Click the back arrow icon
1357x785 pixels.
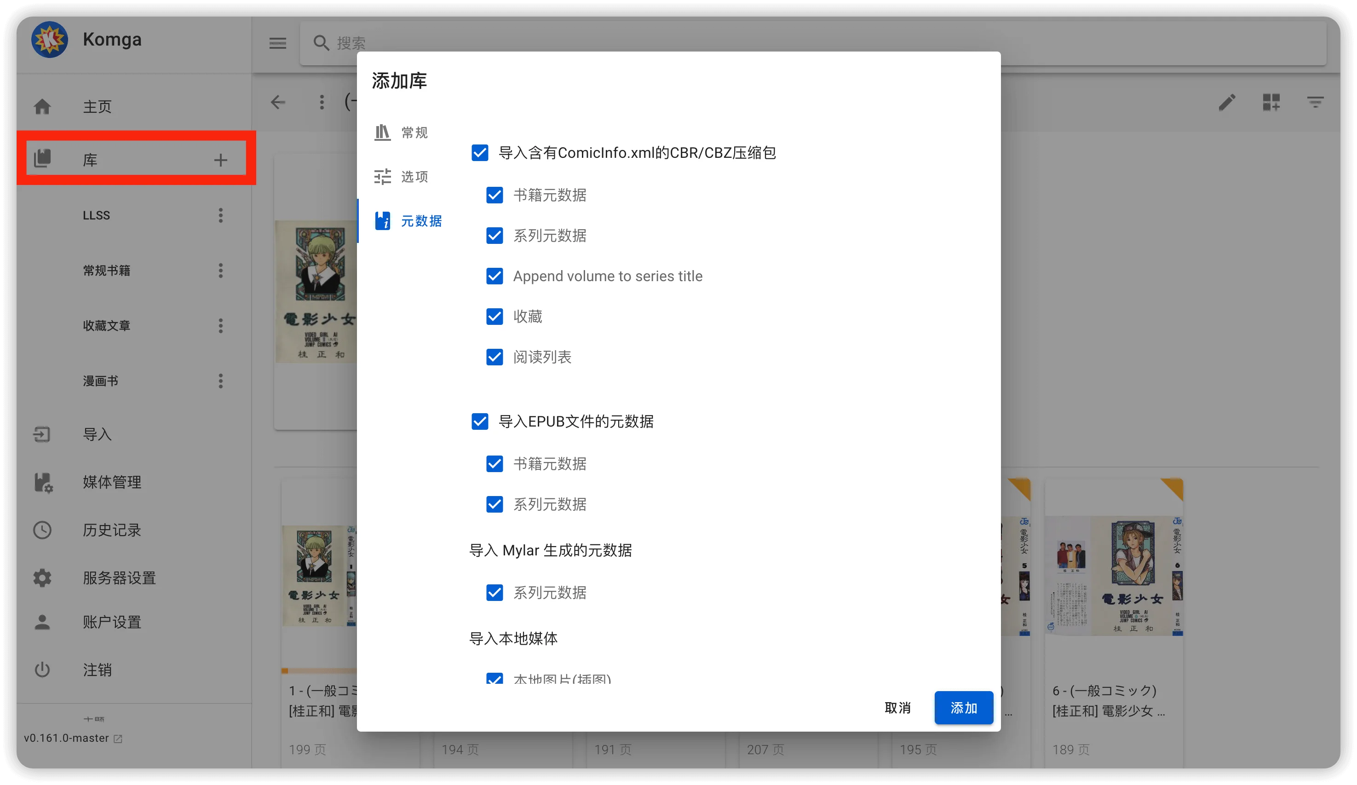tap(278, 102)
